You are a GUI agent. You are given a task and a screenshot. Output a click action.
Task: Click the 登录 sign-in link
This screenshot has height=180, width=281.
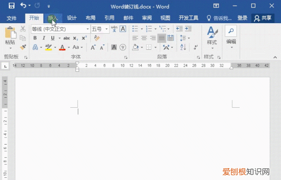tap(242, 18)
